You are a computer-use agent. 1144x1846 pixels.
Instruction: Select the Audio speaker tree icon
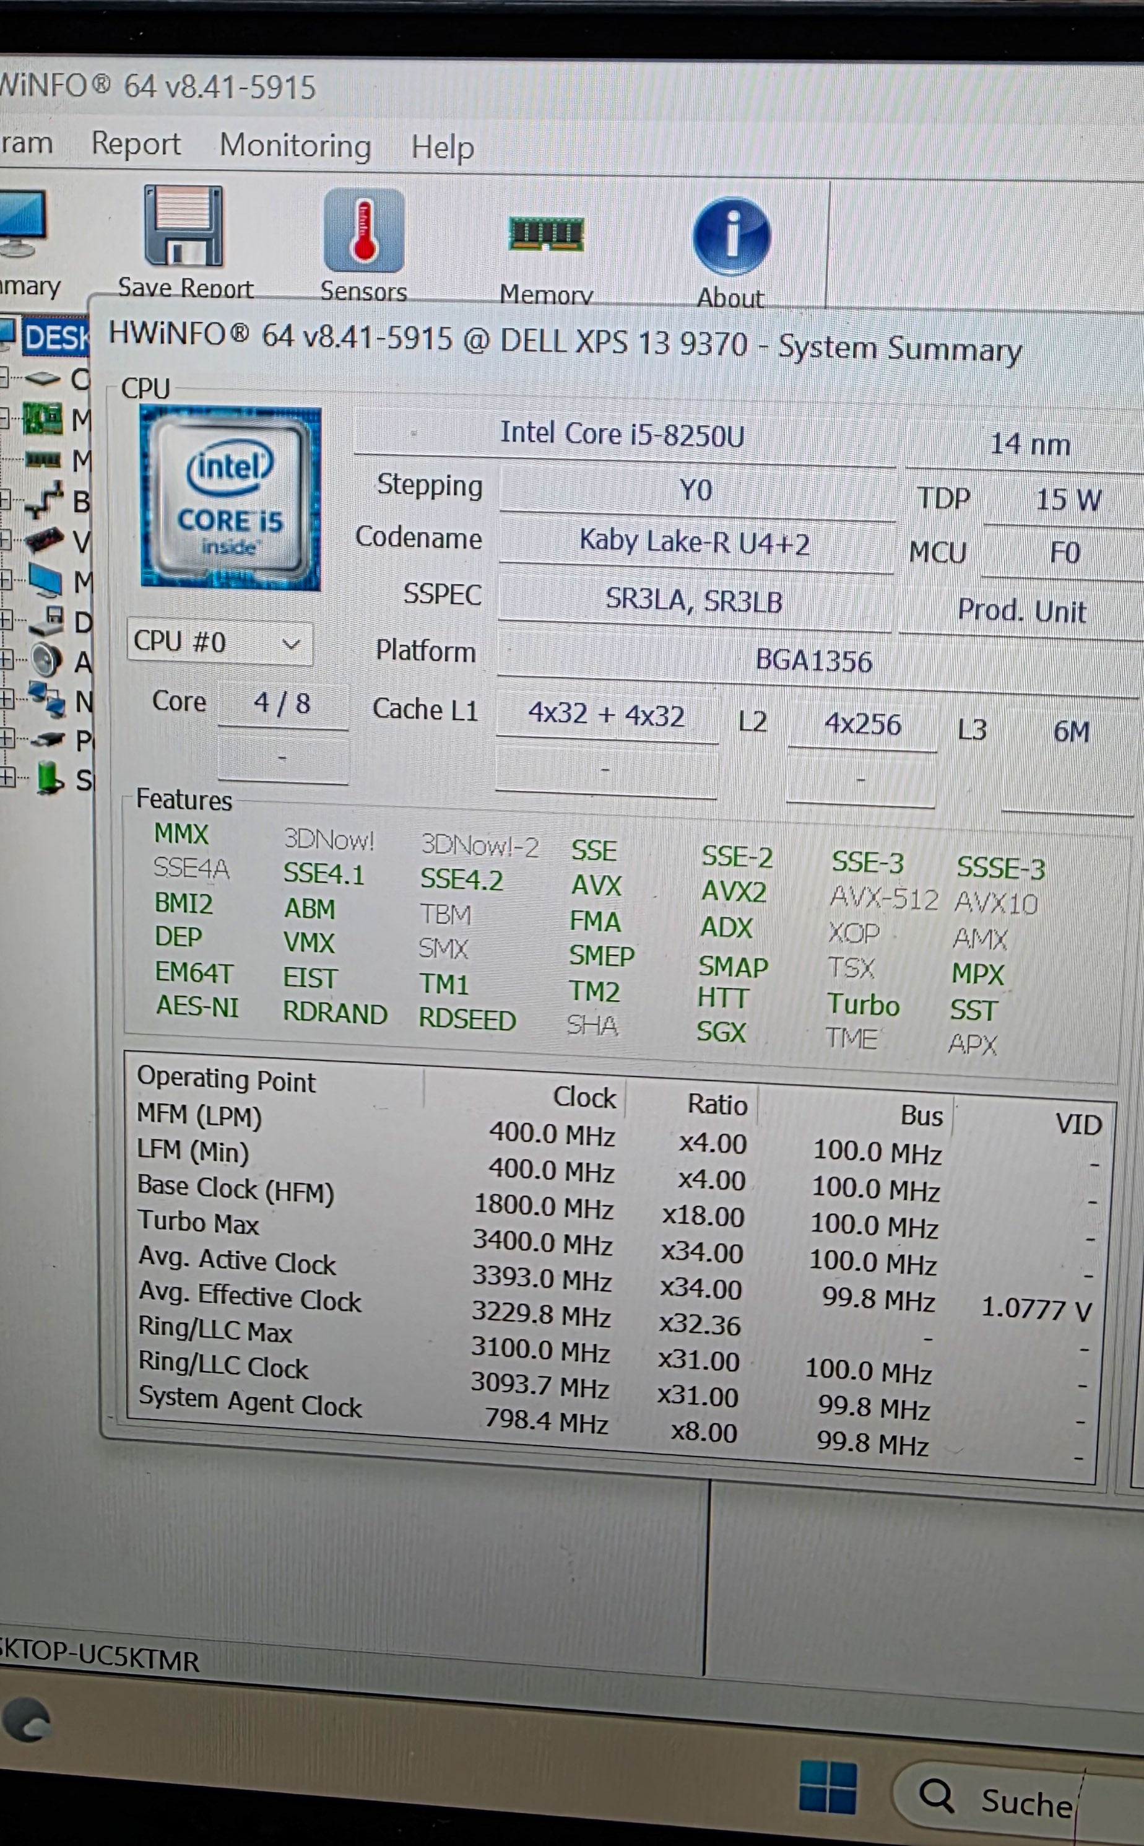coord(47,661)
